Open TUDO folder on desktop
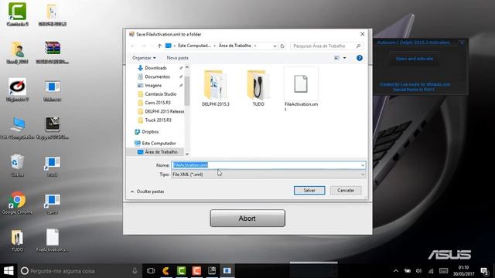This screenshot has height=278, width=495. click(17, 241)
